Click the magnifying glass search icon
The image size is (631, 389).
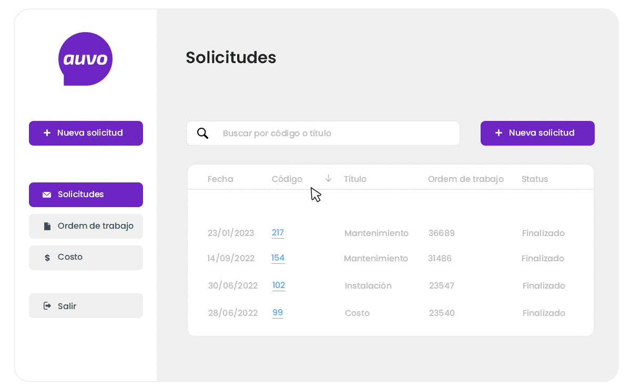(x=202, y=133)
